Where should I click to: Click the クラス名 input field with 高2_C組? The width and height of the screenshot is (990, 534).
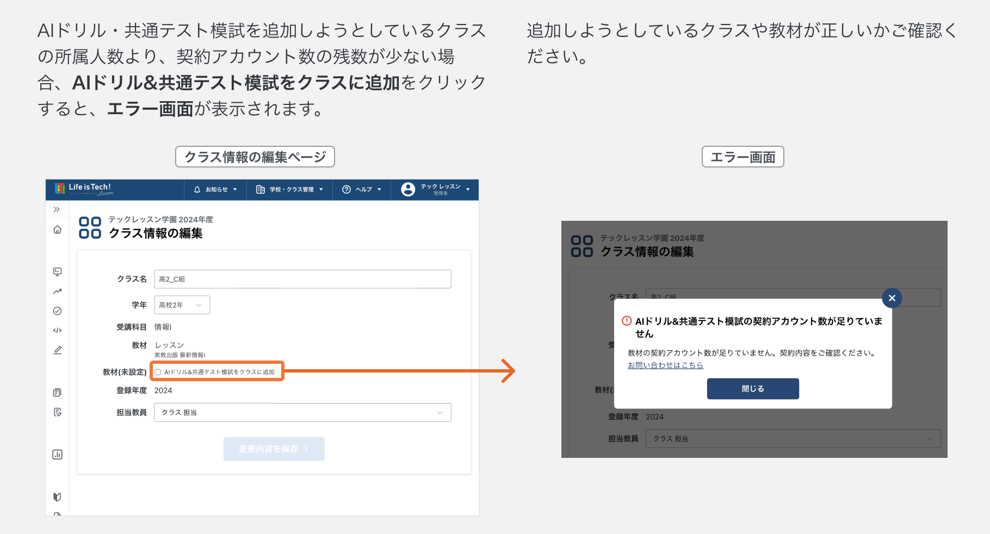pyautogui.click(x=302, y=279)
